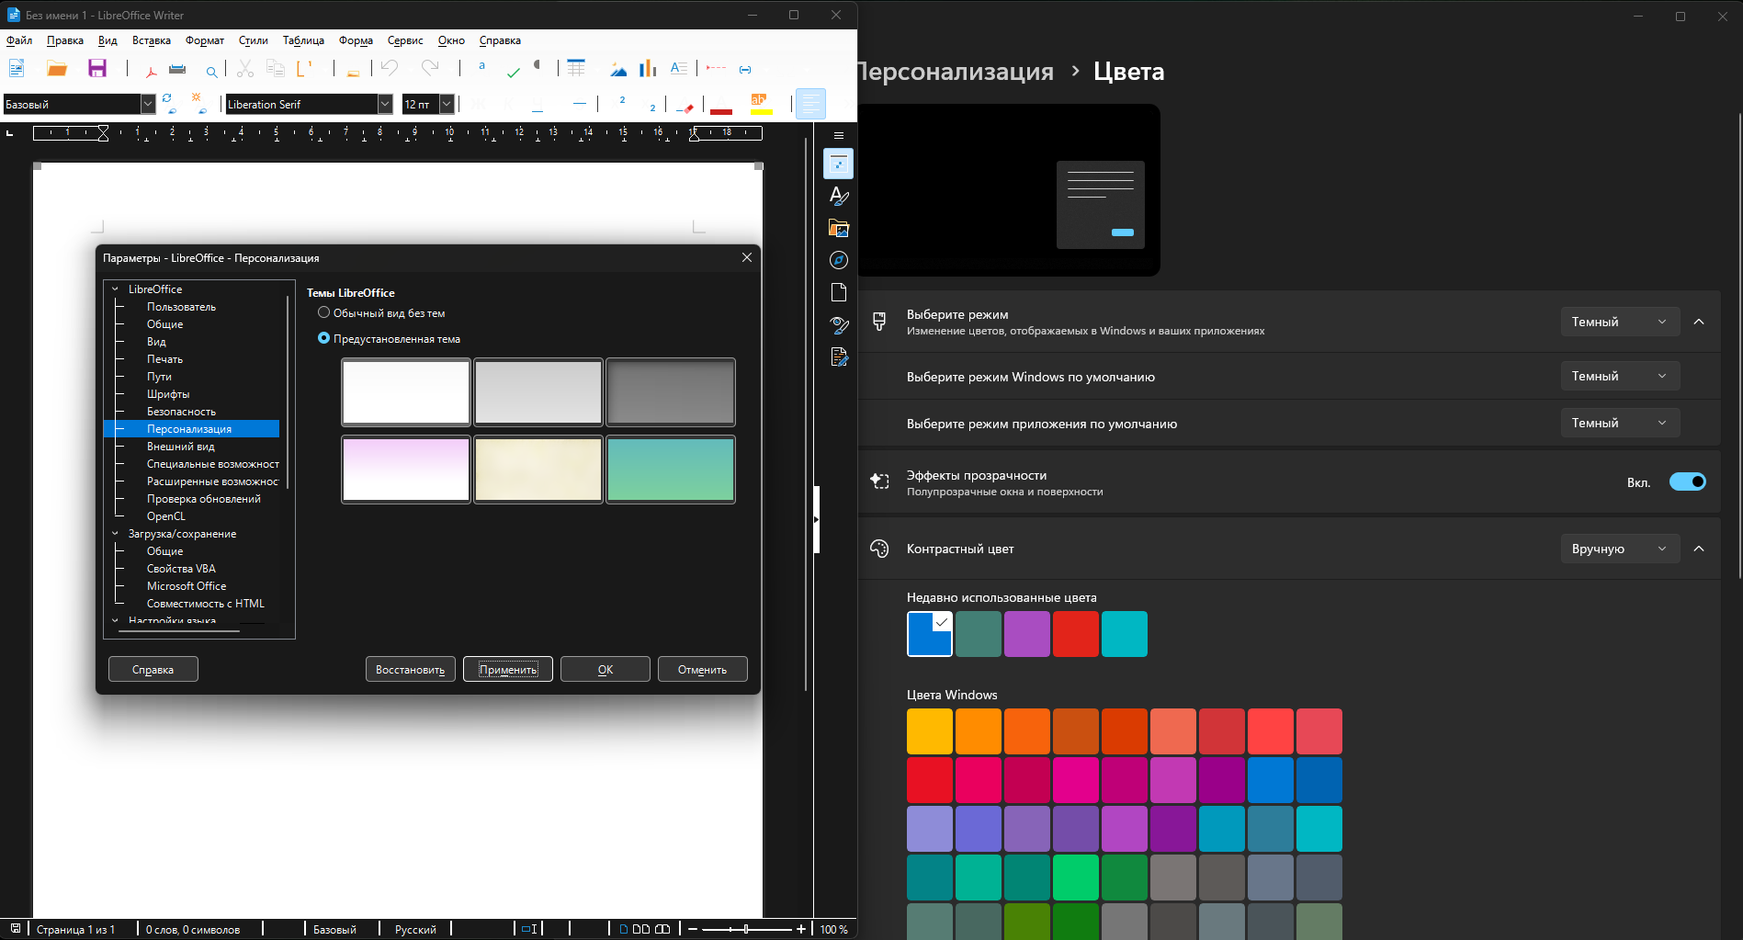Toggle the 'Эффекты прозрачности' switch

click(x=1687, y=481)
